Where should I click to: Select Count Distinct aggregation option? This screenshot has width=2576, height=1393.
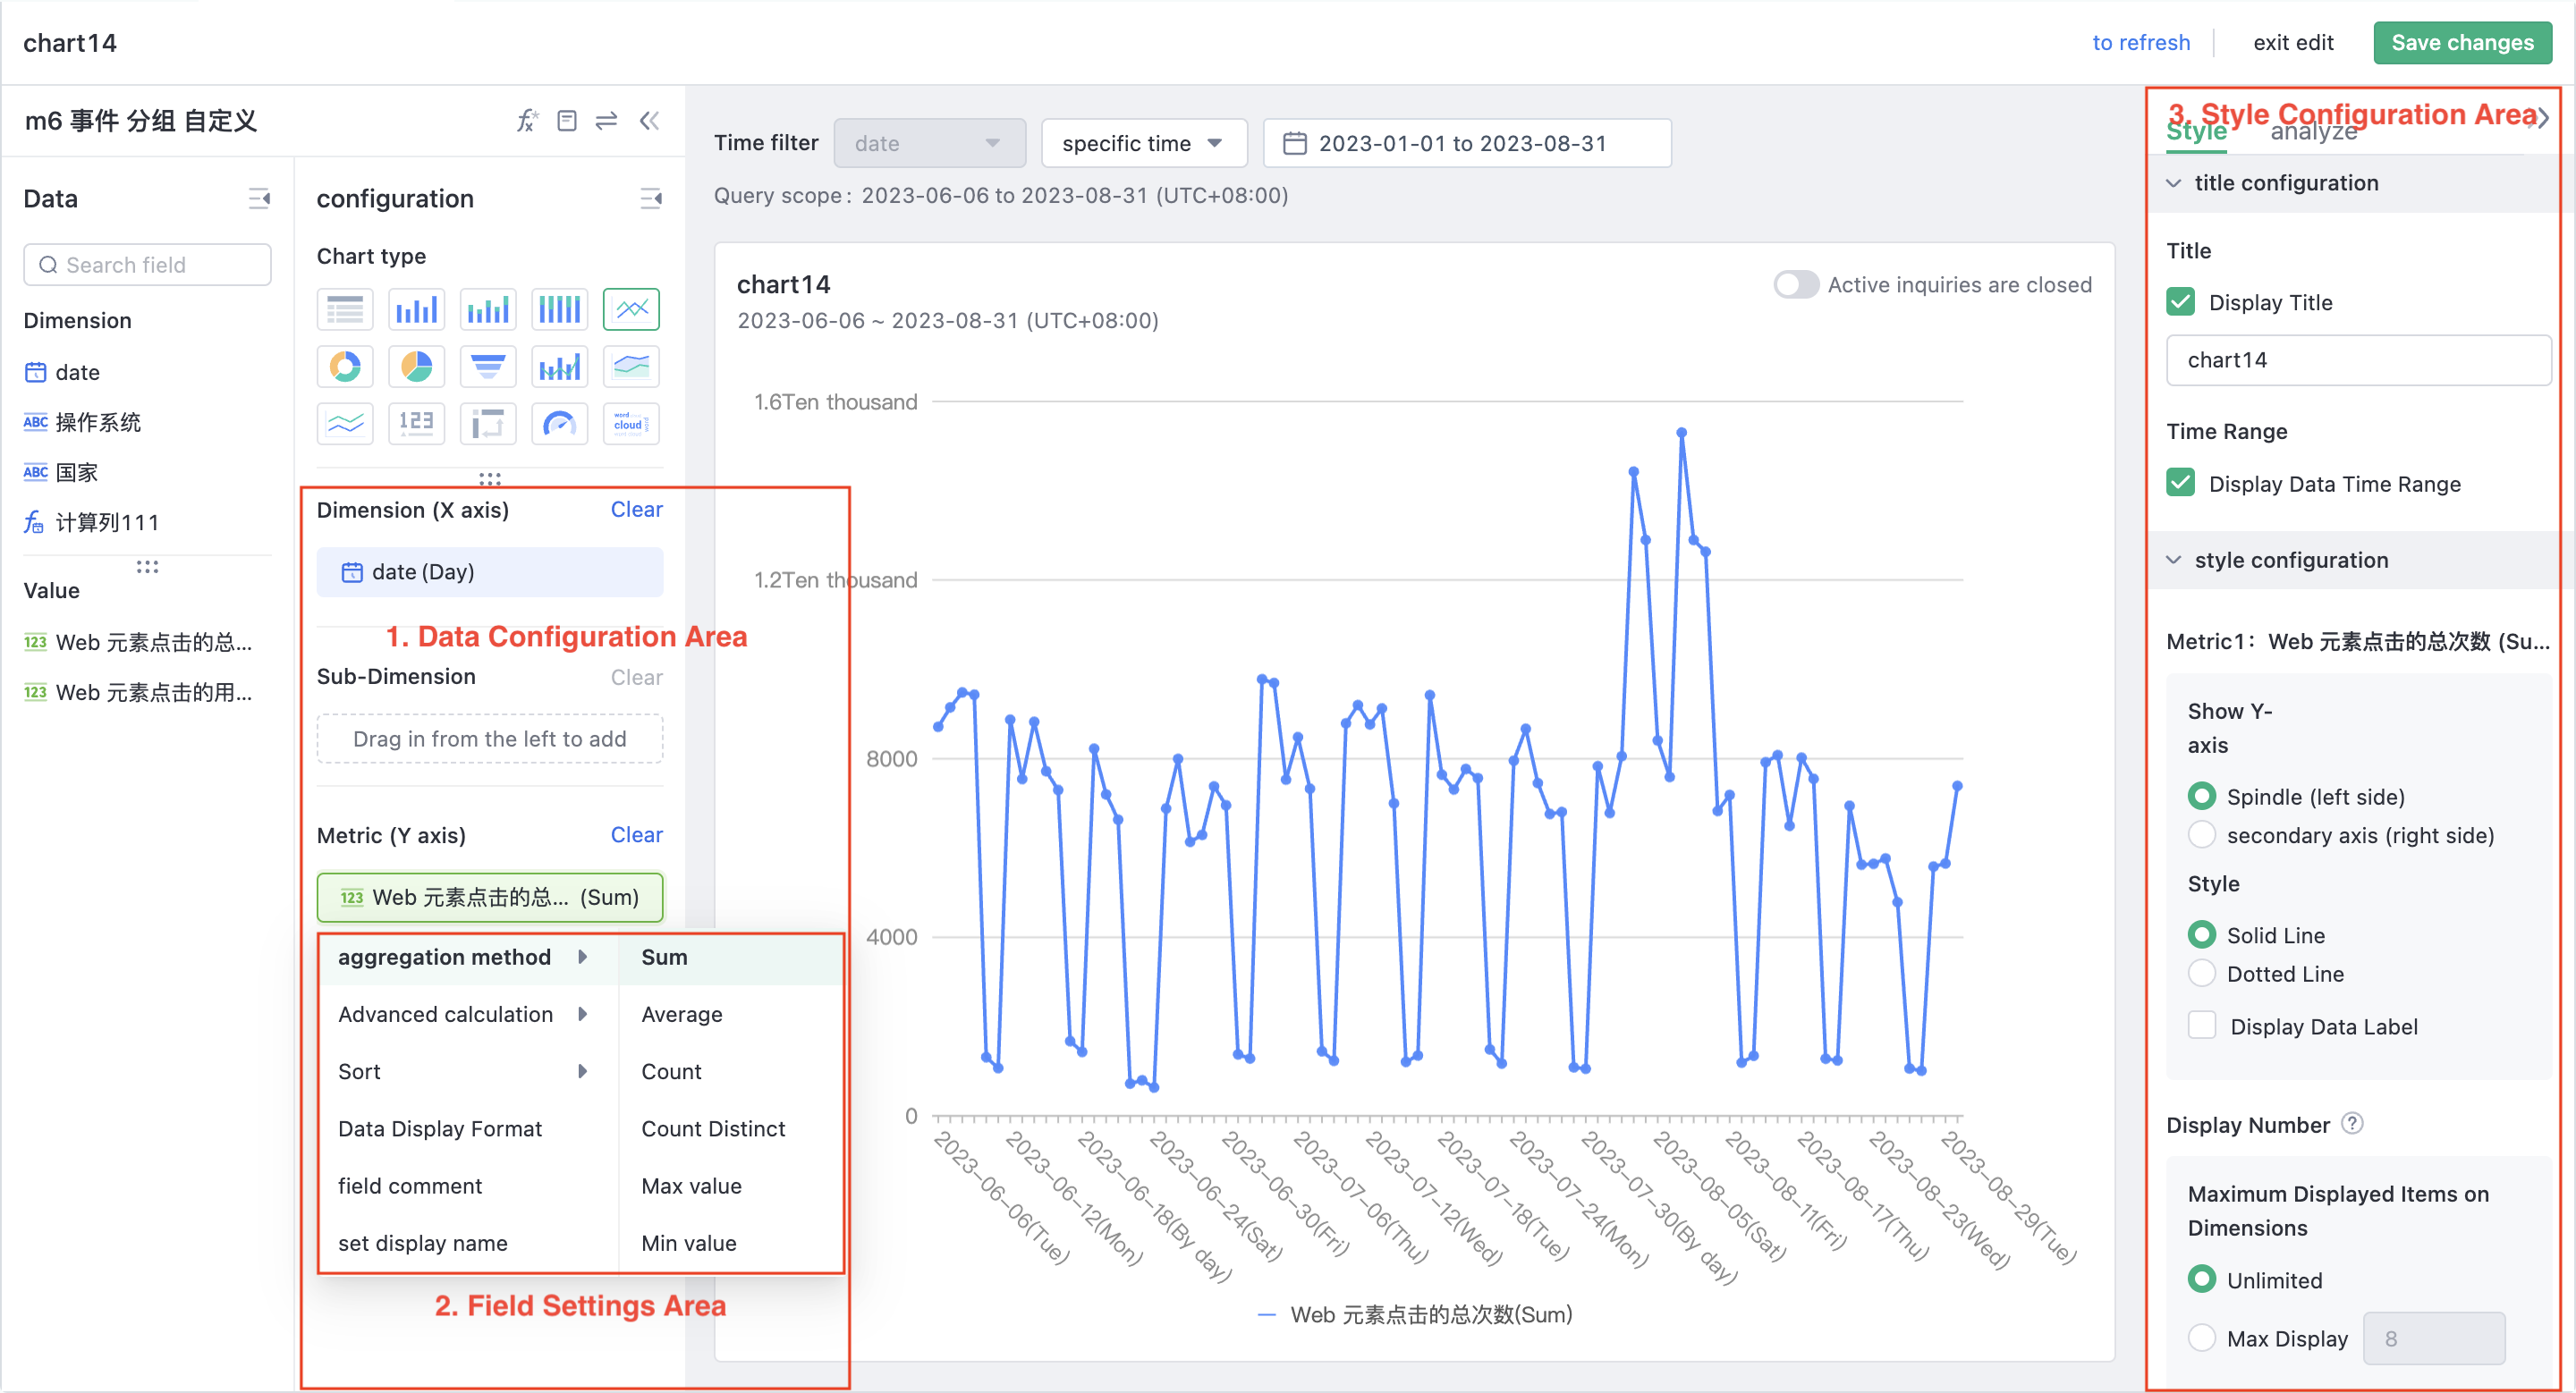coord(712,1128)
